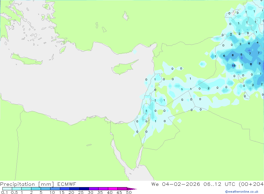Click the arrow tip above 50 mm

click(x=132, y=189)
